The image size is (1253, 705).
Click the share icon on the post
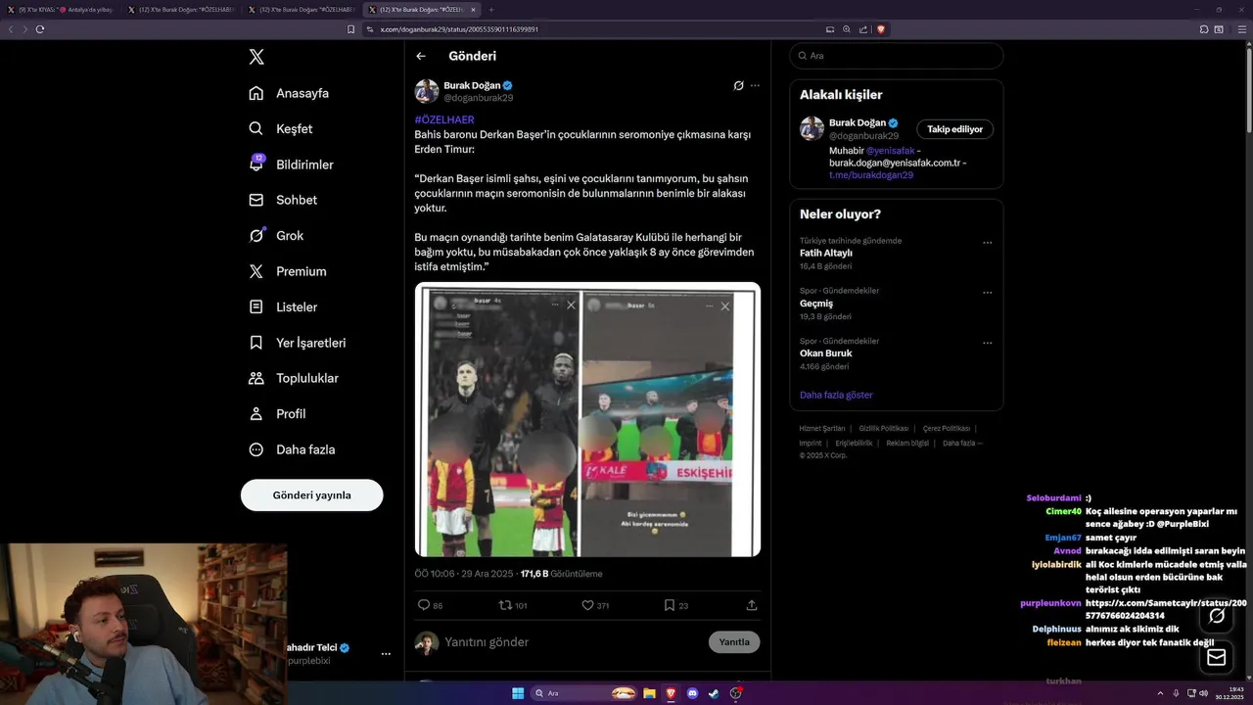click(752, 605)
